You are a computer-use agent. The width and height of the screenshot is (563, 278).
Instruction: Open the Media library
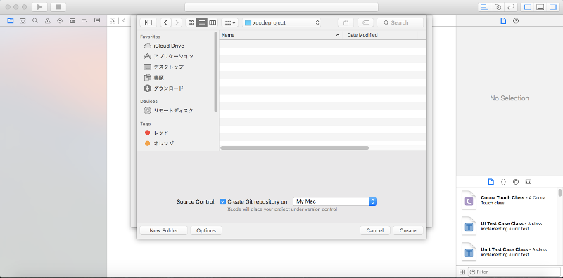529,182
